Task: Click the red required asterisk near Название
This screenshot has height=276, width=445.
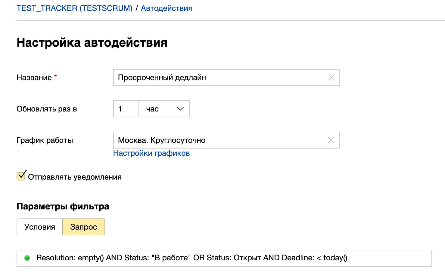Action: tap(55, 77)
